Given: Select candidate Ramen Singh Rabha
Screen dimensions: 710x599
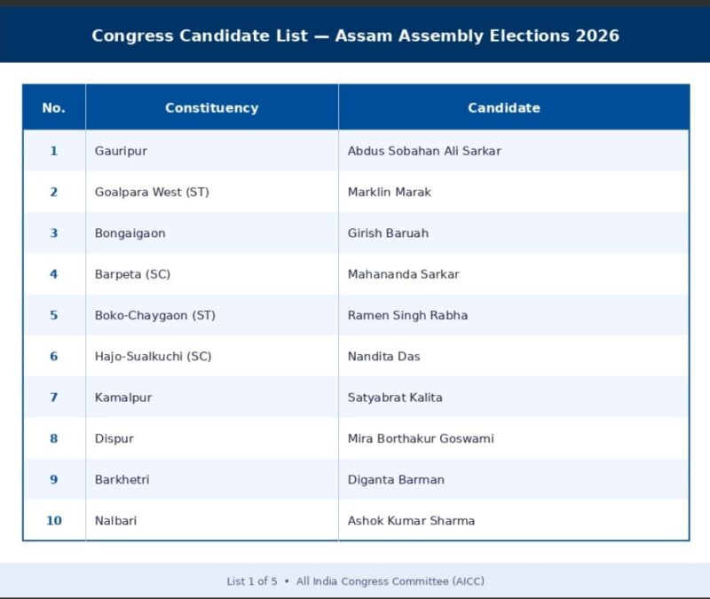Looking at the screenshot, I should click(x=407, y=315).
